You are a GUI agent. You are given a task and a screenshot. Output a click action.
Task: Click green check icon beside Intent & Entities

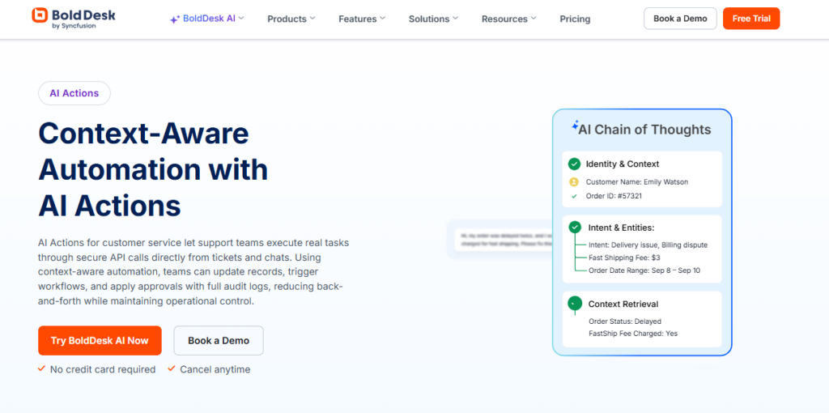point(575,228)
